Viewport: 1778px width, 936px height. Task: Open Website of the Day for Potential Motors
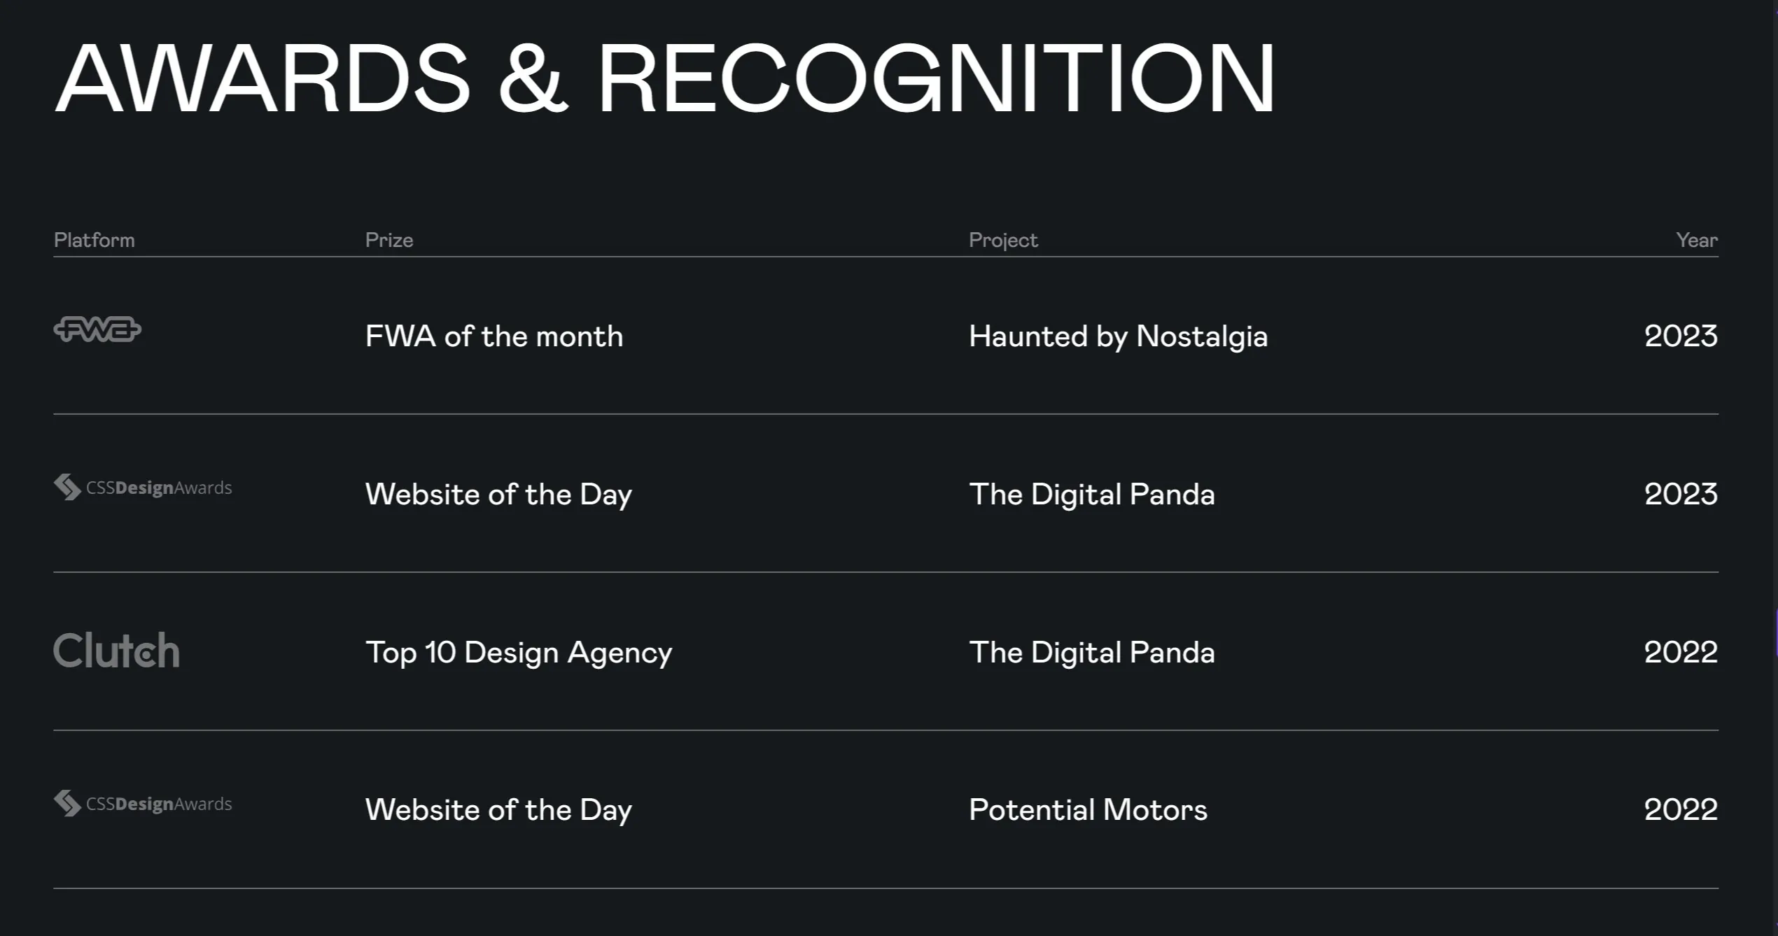tap(498, 810)
